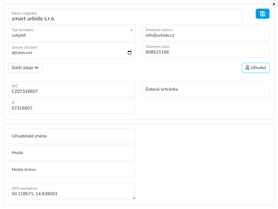Click the Uživatelské jméno field
The height and width of the screenshot is (209, 278).
(72, 136)
